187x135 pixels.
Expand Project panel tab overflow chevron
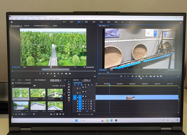pos(65,80)
